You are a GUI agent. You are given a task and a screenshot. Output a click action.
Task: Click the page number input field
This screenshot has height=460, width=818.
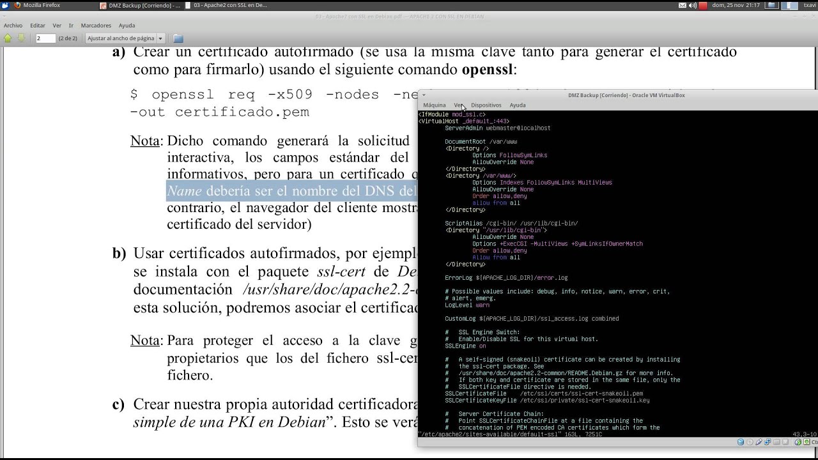45,38
